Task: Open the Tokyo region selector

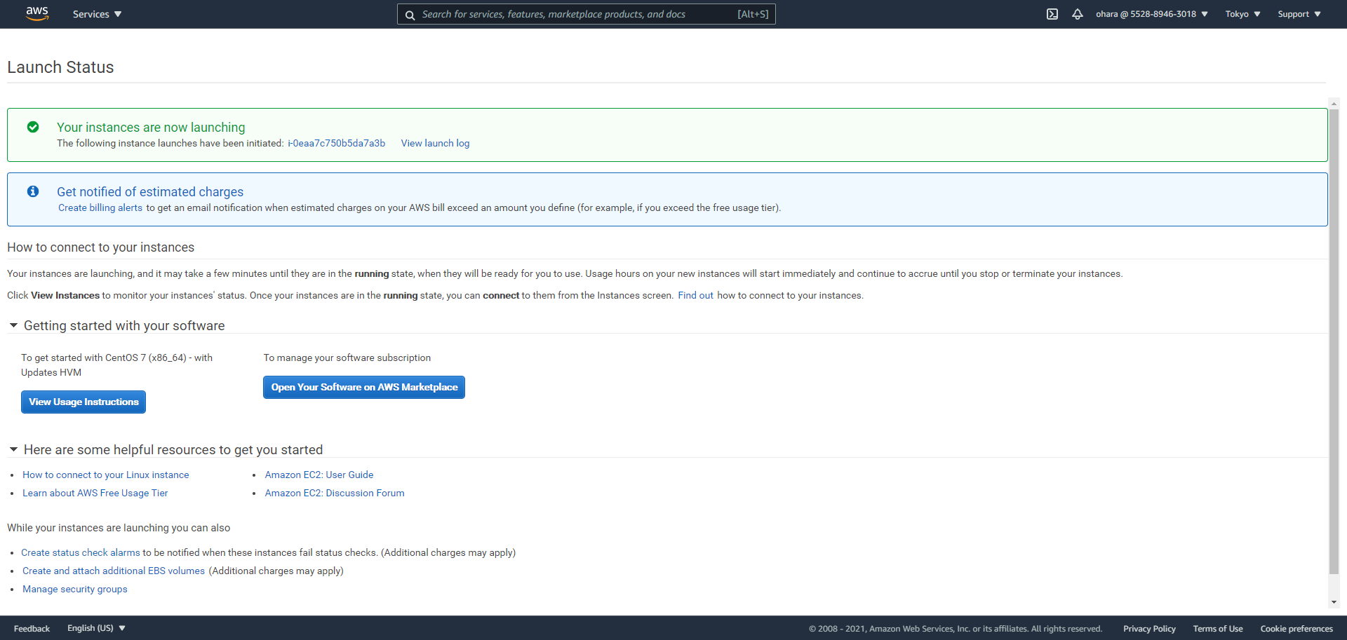Action: click(x=1242, y=14)
